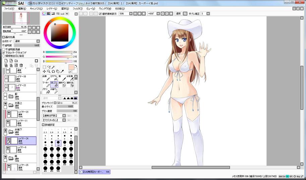
Task: Hide レイヤー23 using its eye icon
Action: [8, 113]
